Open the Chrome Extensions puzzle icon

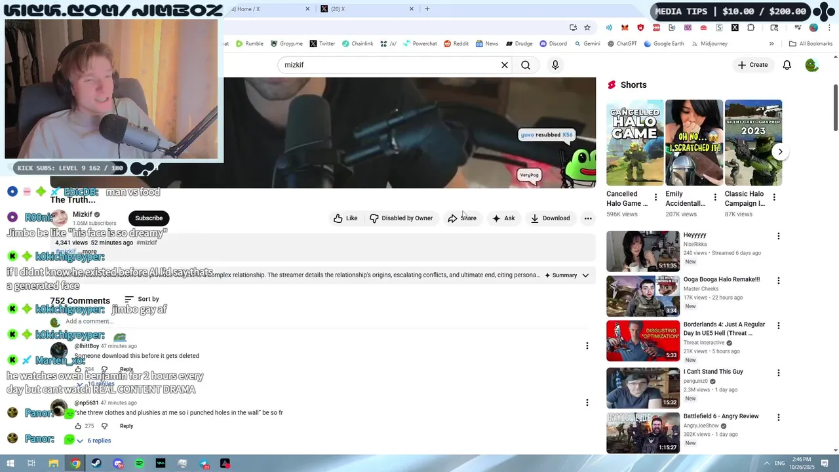[751, 28]
